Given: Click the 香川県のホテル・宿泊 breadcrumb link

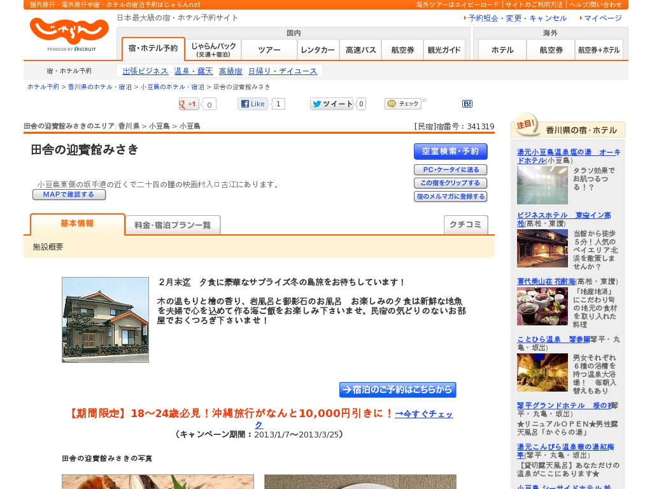Looking at the screenshot, I should [x=100, y=87].
